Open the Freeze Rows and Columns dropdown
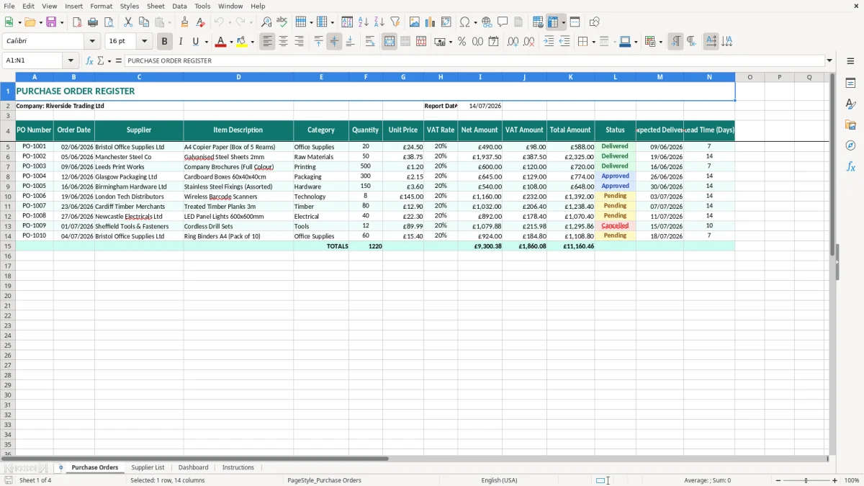 (563, 22)
